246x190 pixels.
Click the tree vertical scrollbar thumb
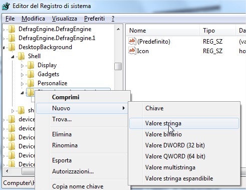[x=118, y=66]
